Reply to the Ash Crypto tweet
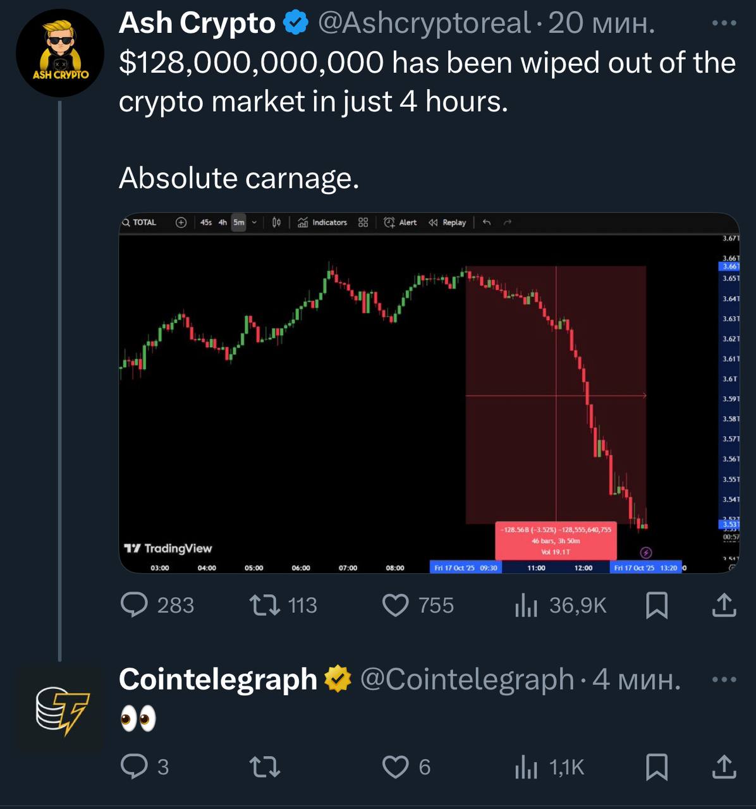The height and width of the screenshot is (809, 756). coord(134,605)
